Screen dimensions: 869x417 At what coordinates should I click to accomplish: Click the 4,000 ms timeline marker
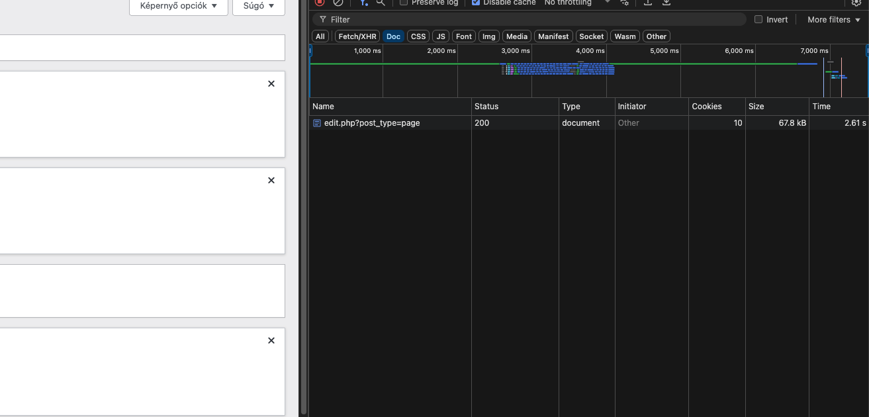coord(590,51)
